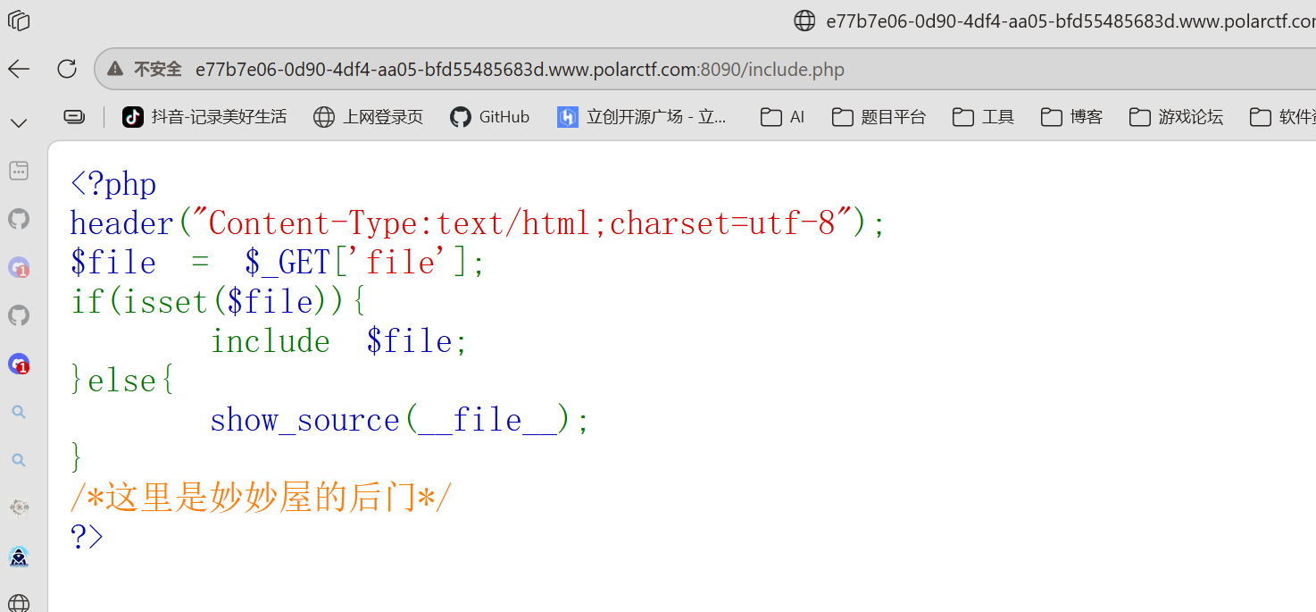Click the closing '?>' tag
The image size is (1316, 612).
(x=87, y=537)
